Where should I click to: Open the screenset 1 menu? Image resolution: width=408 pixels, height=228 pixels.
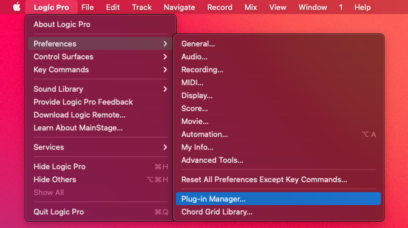pyautogui.click(x=341, y=7)
